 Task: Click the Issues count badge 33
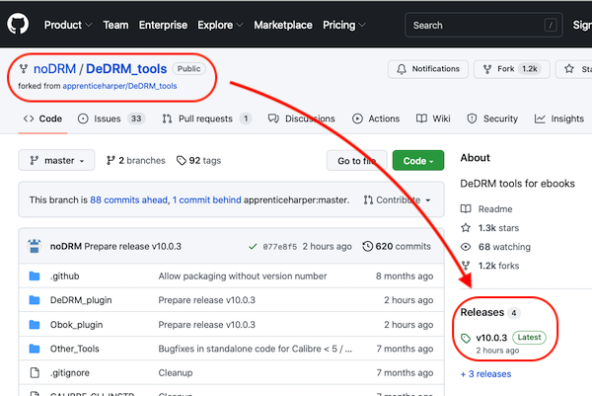136,119
